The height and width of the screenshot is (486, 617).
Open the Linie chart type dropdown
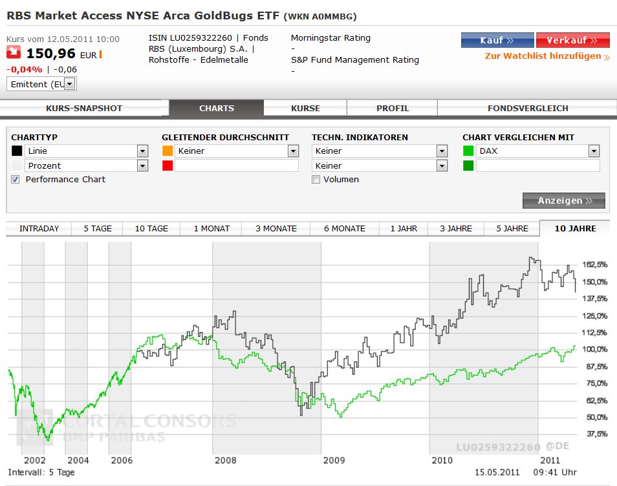pyautogui.click(x=87, y=151)
